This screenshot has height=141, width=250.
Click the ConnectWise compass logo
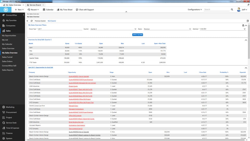pos(6,10)
